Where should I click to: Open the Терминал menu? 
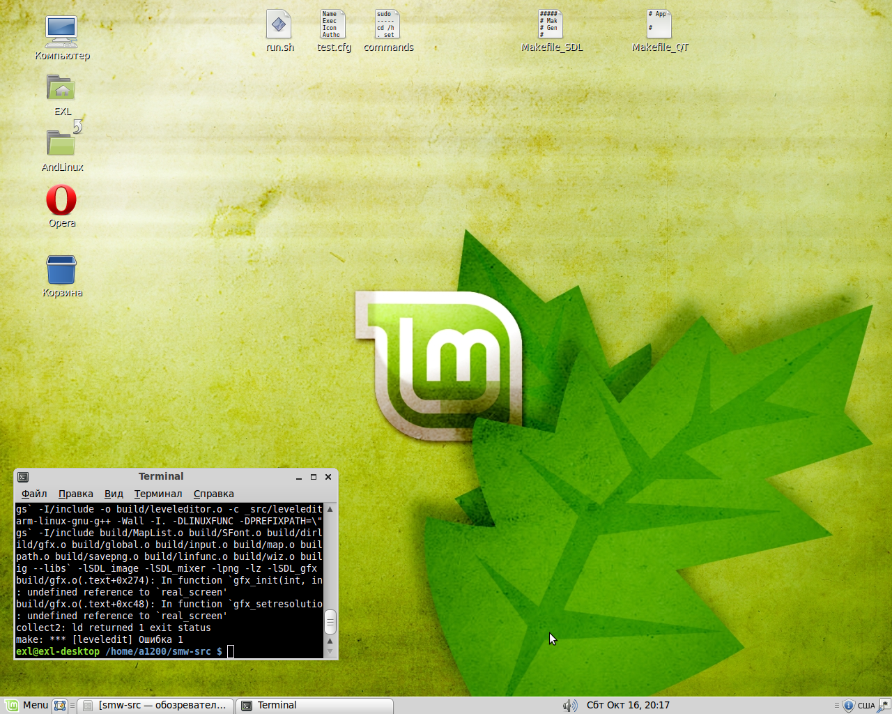(158, 494)
